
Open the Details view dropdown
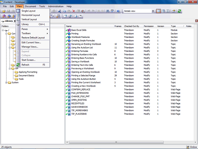click(x=153, y=11)
